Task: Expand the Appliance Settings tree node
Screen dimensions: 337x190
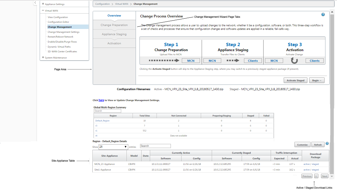Action: coord(43,4)
